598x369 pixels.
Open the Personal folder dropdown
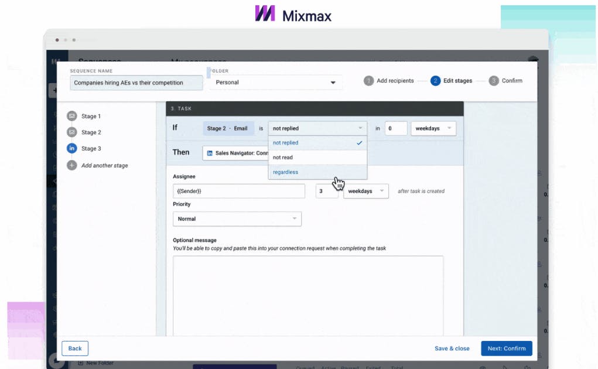click(x=275, y=83)
